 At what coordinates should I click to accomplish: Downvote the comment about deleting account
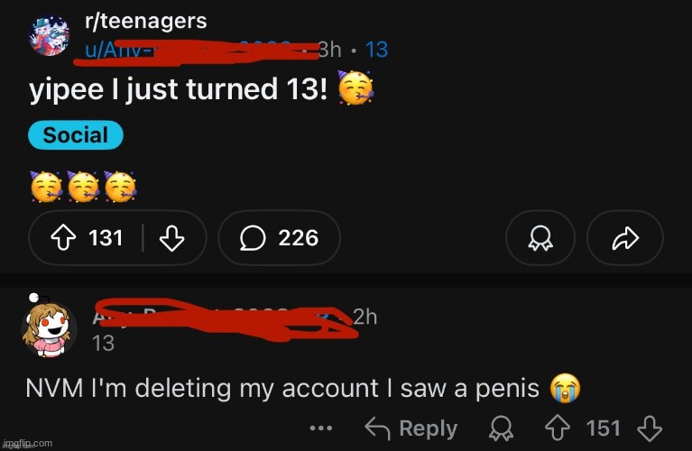[650, 428]
